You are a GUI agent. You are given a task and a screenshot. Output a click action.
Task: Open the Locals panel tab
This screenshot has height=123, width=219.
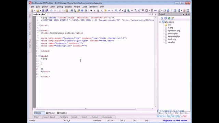pyautogui.click(x=75, y=117)
